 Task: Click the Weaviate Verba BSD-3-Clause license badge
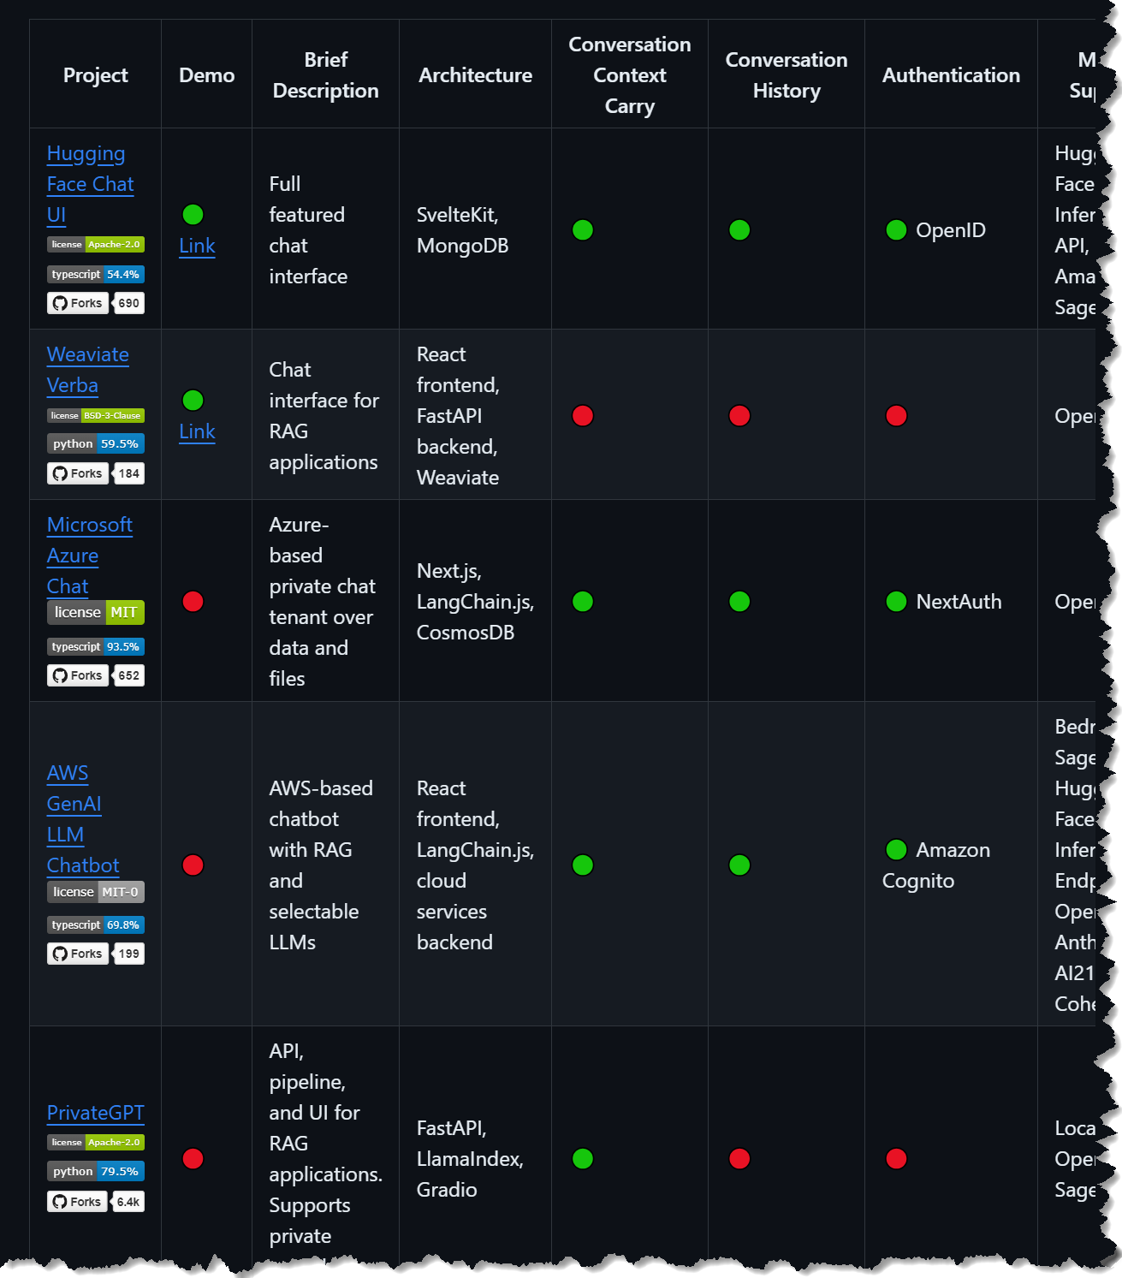(96, 416)
